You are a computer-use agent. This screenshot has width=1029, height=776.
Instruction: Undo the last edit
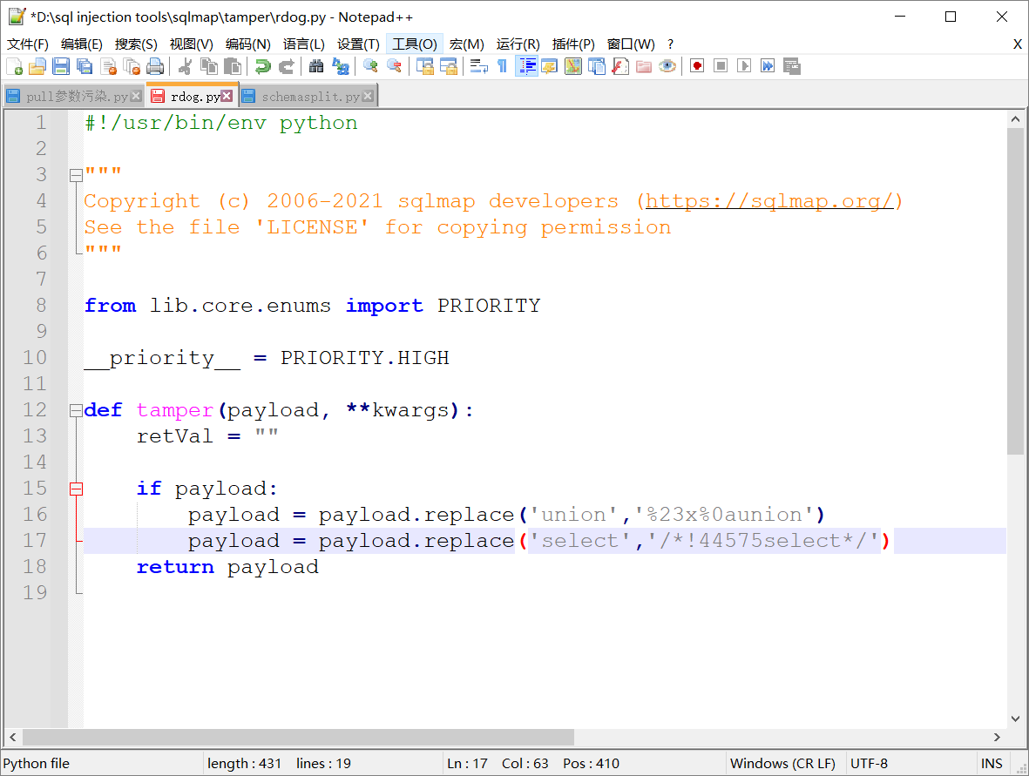click(263, 66)
